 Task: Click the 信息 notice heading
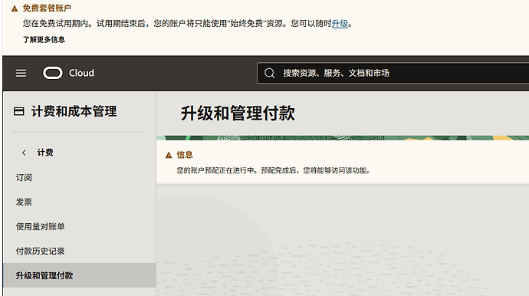(x=185, y=155)
